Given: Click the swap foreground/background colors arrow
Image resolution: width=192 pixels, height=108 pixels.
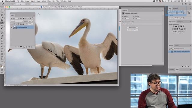Looking at the screenshot, I should pyautogui.click(x=3, y=64).
